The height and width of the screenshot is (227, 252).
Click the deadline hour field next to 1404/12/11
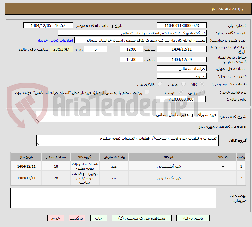pos(131,49)
